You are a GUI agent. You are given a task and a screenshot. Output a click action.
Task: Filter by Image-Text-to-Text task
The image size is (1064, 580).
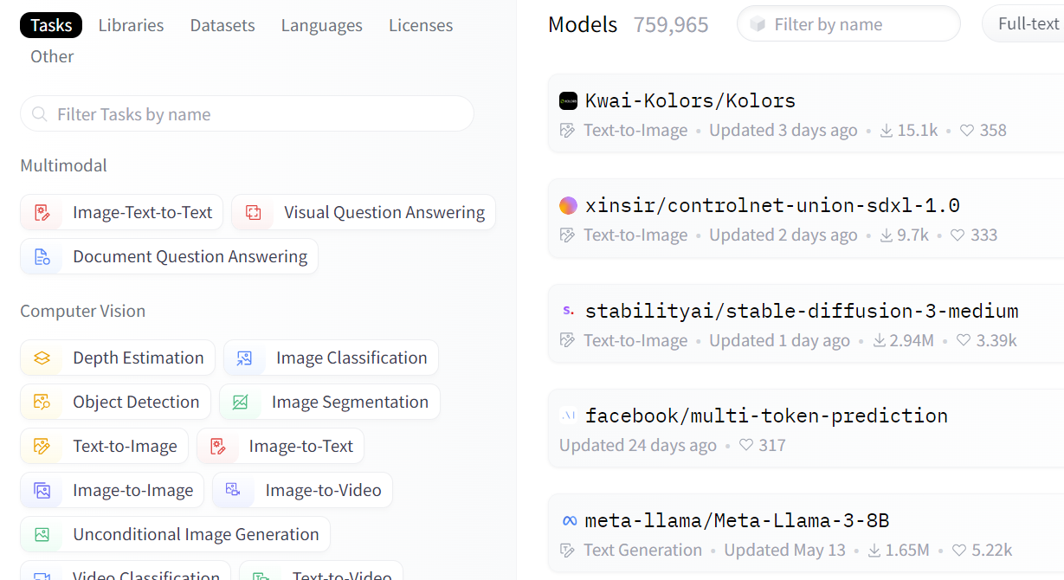[x=122, y=212]
